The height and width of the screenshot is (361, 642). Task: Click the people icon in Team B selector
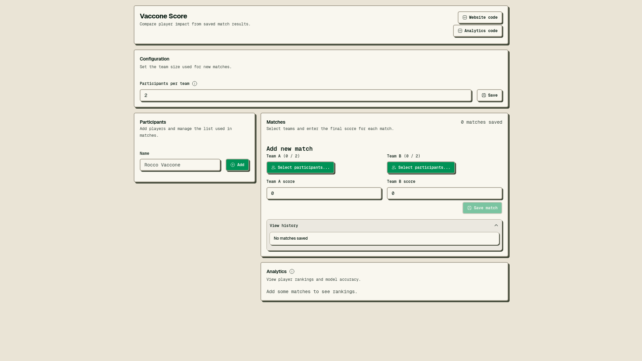pos(394,167)
